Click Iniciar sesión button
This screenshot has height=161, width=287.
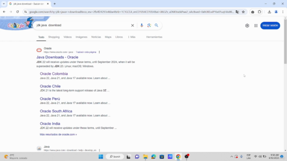pyautogui.click(x=270, y=25)
